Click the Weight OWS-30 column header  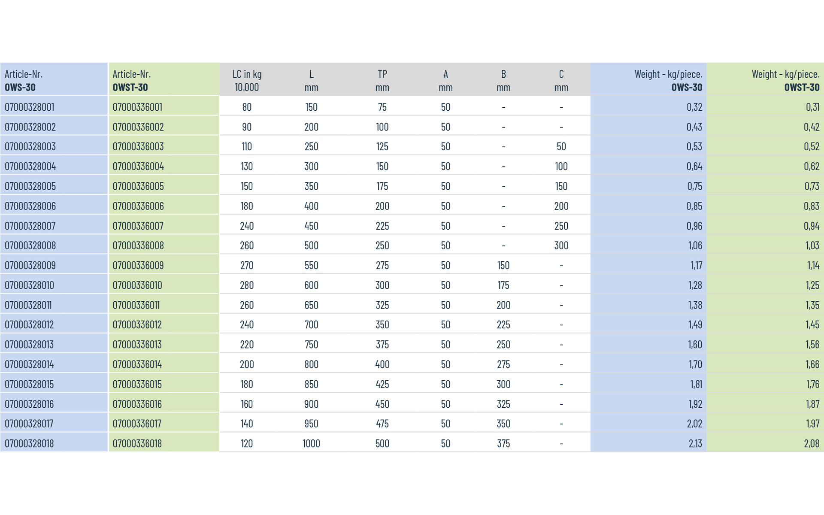pyautogui.click(x=668, y=80)
